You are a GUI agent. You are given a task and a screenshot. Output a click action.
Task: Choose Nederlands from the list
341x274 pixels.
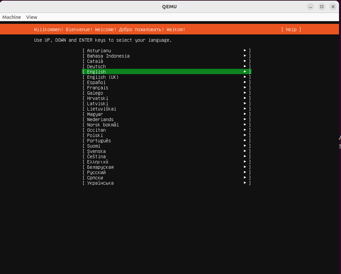pos(100,119)
